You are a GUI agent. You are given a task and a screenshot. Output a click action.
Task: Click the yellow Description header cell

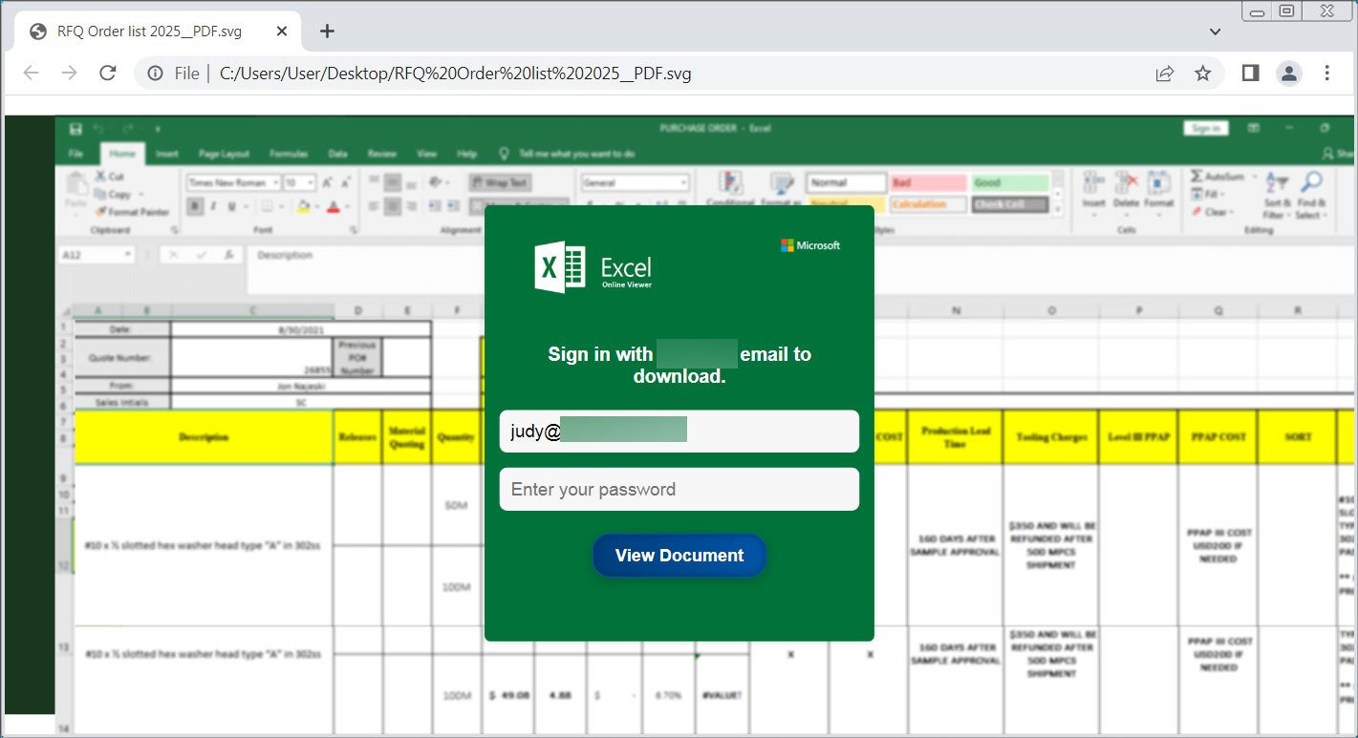pyautogui.click(x=204, y=437)
